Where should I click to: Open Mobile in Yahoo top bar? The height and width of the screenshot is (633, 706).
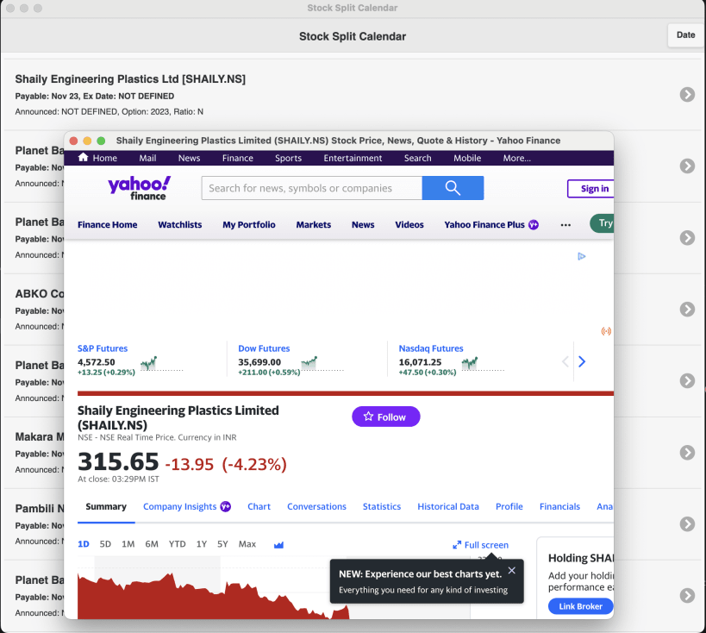(x=467, y=158)
